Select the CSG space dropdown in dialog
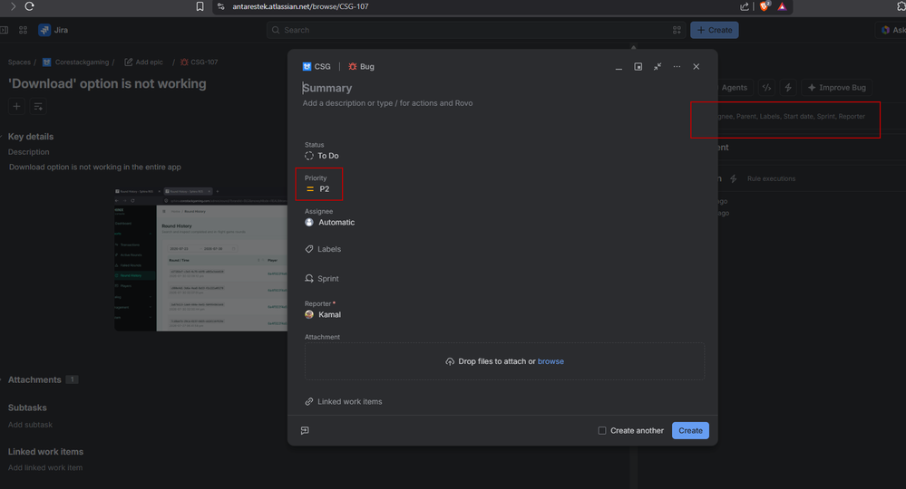Viewport: 906px width, 489px height. (x=317, y=67)
